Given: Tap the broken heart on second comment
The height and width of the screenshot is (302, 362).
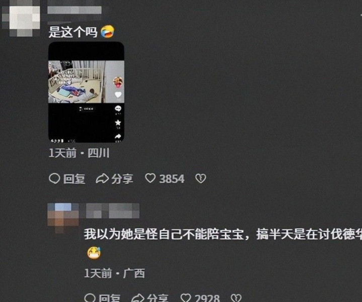Looking at the screenshot, I should pos(236,298).
